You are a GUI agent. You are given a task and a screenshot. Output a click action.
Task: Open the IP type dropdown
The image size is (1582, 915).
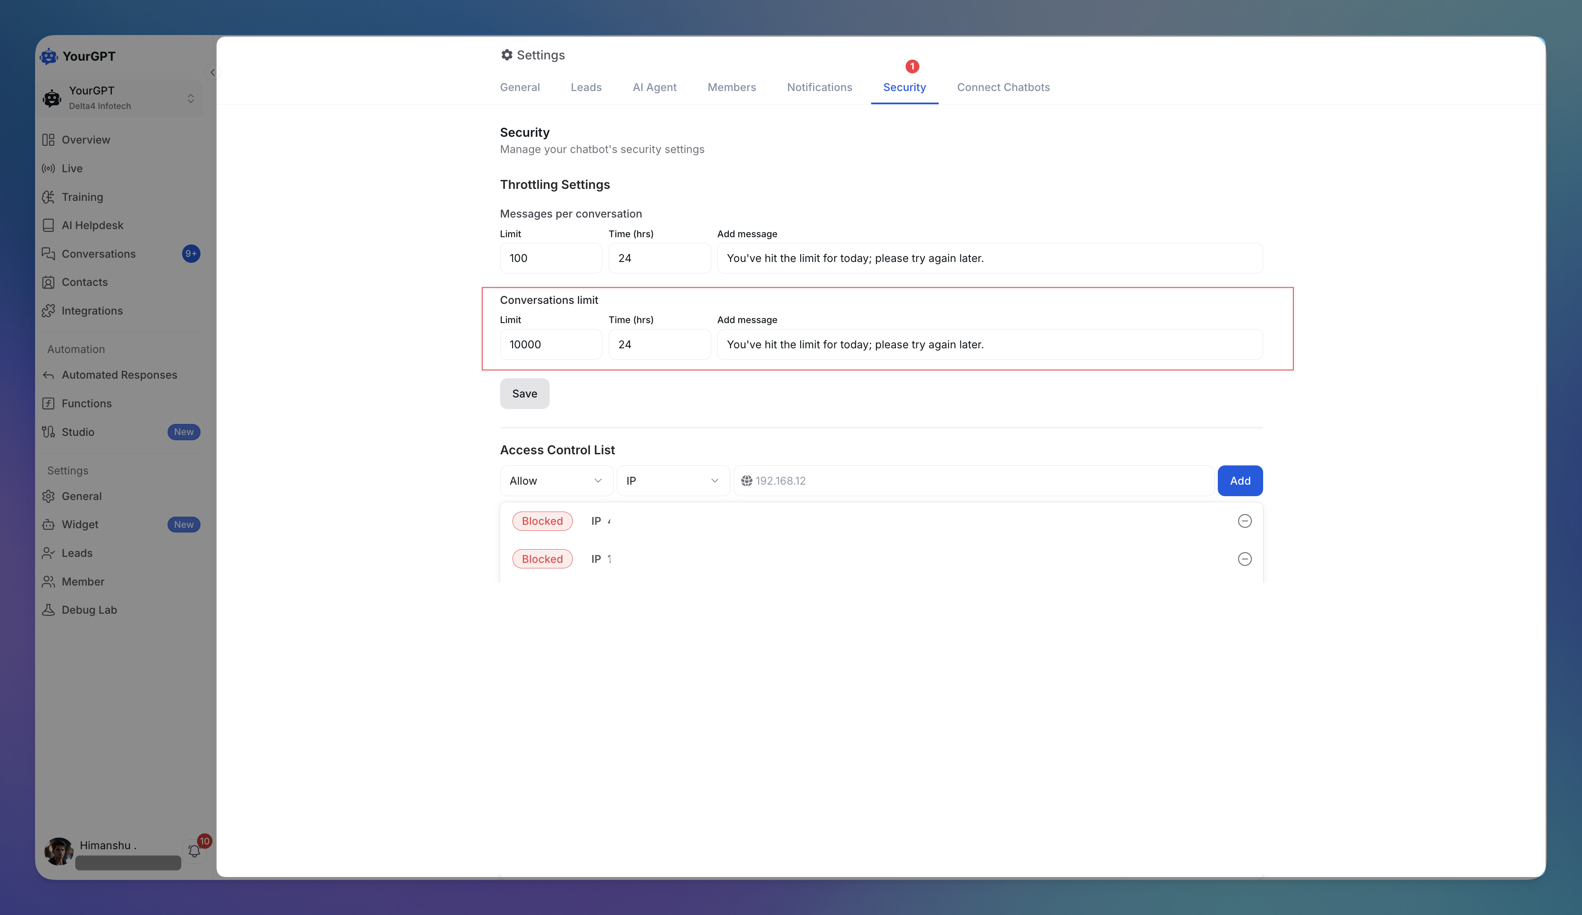pos(672,481)
